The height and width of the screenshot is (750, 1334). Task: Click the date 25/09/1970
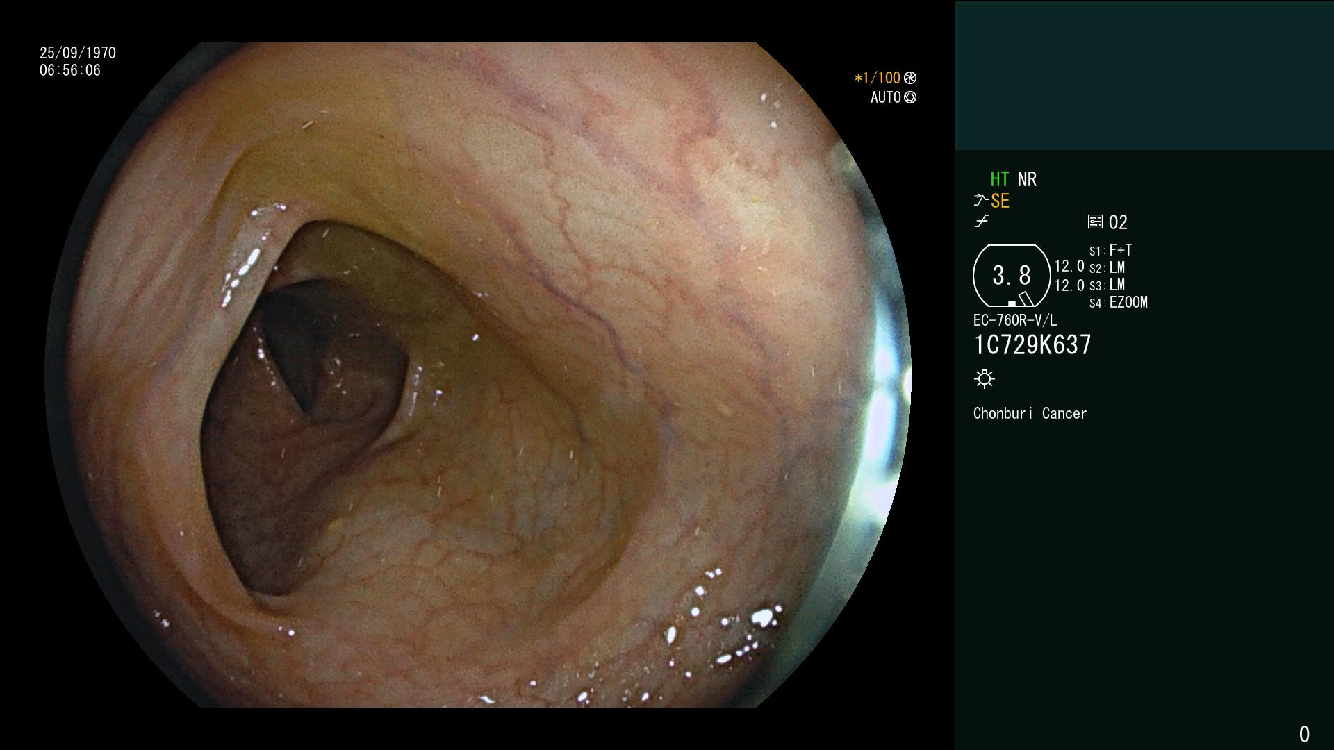[x=78, y=53]
